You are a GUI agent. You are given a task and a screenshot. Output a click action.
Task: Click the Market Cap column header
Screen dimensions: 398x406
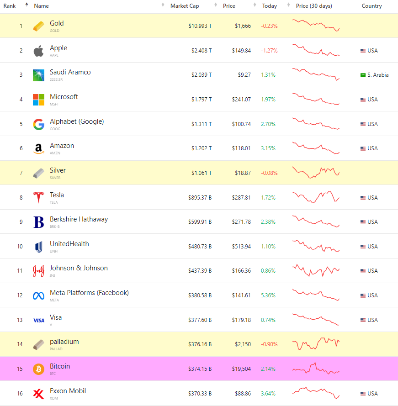tap(185, 5)
